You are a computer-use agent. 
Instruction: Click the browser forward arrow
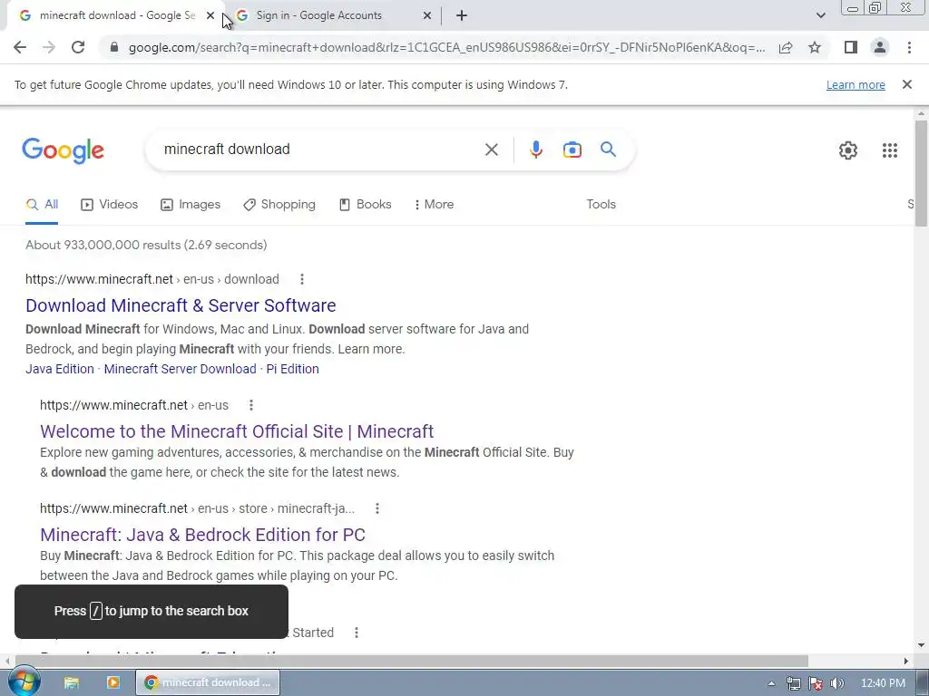(x=49, y=47)
